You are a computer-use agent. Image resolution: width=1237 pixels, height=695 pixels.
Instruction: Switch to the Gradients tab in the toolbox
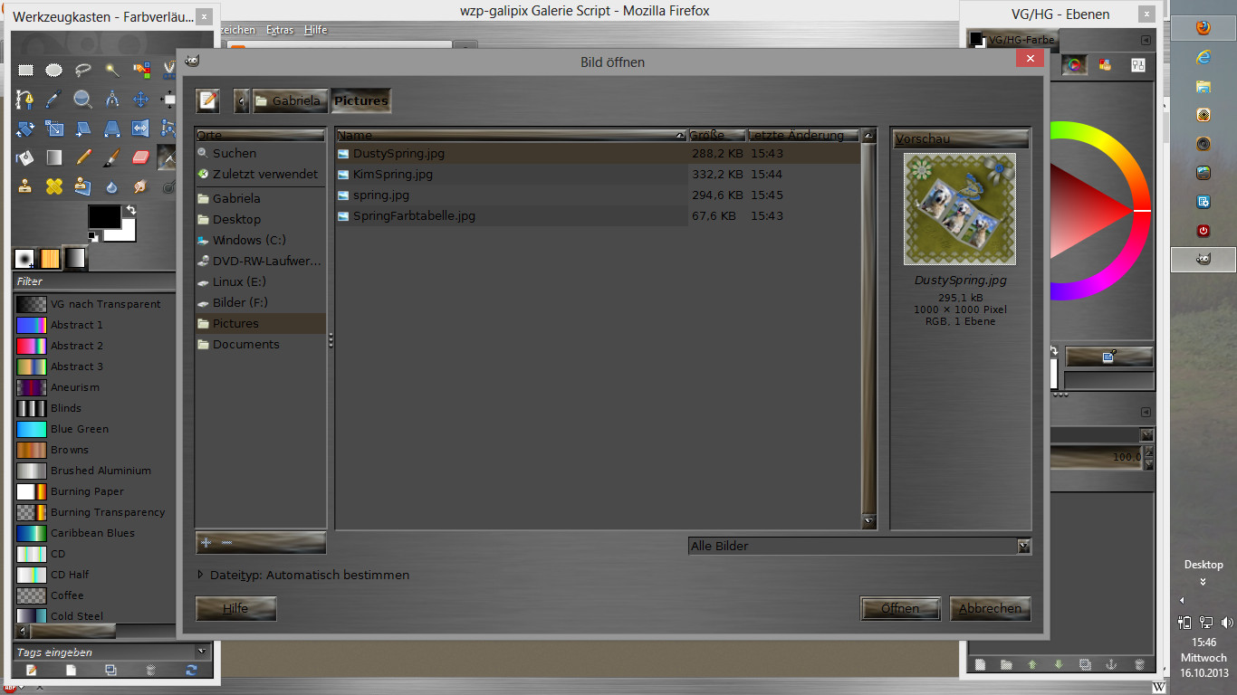[x=74, y=259]
